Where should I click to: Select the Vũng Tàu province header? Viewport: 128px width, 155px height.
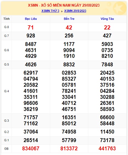point(107,19)
